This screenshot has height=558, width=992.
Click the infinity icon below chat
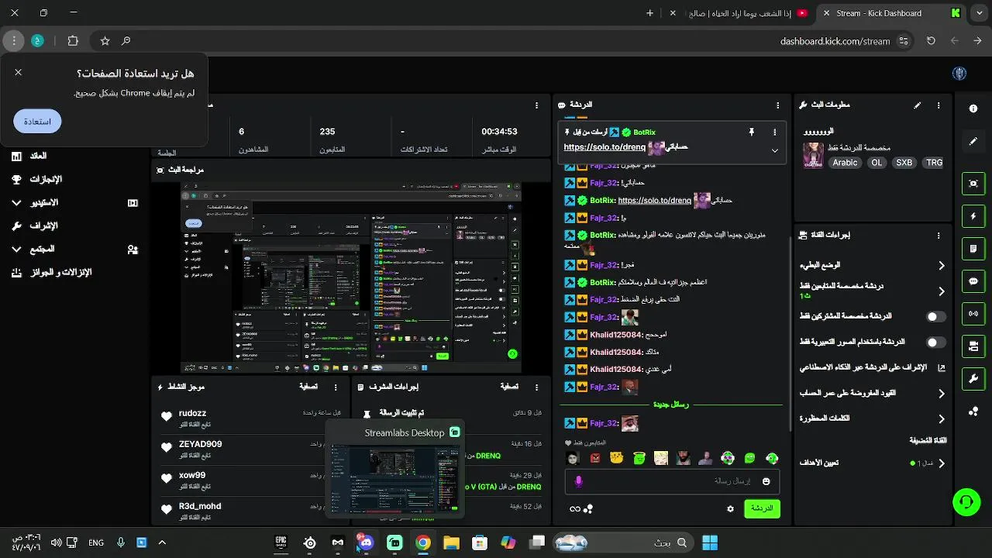[x=575, y=509]
